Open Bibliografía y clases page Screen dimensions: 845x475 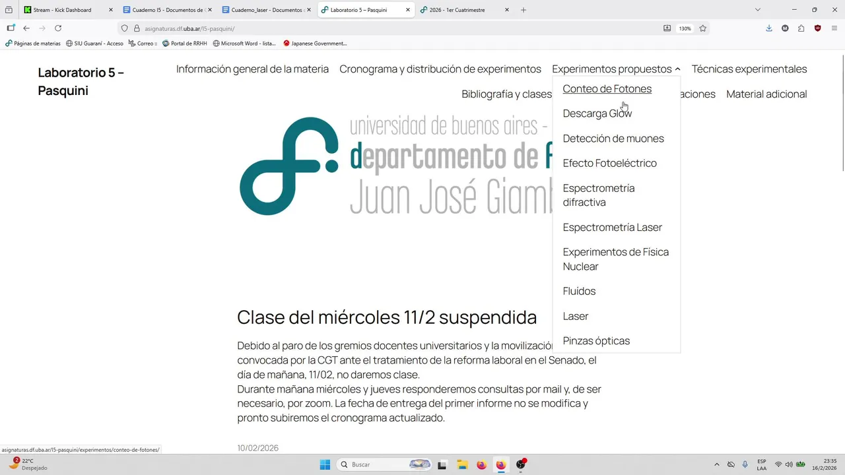click(507, 94)
